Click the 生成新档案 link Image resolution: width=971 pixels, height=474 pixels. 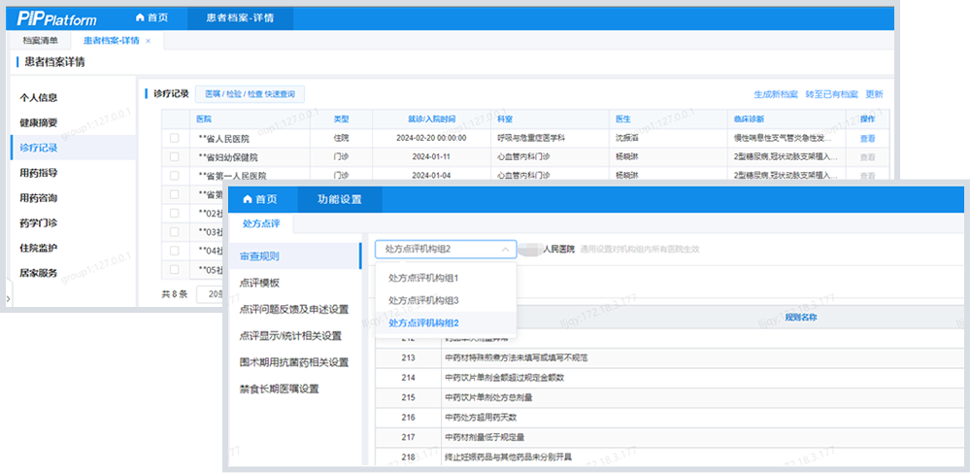point(776,94)
